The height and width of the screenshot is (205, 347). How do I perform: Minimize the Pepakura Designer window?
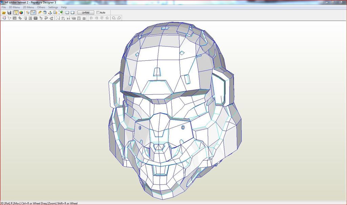coord(327,2)
